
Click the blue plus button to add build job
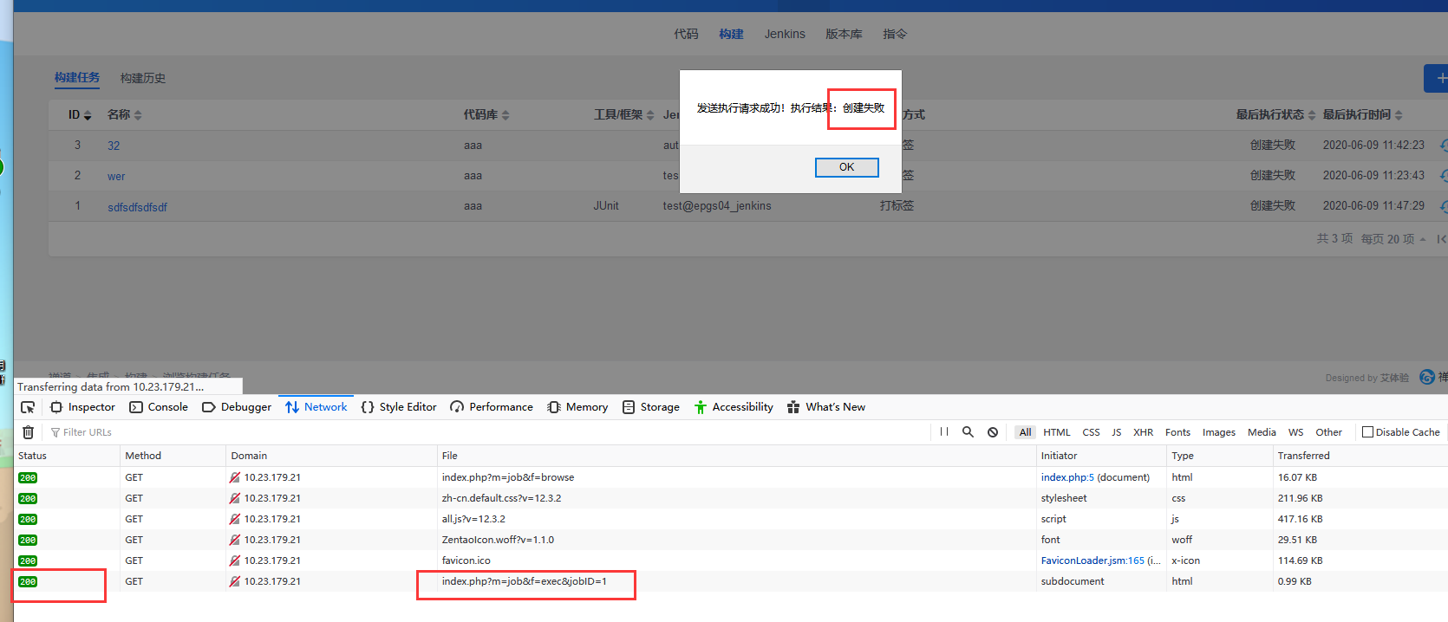(1437, 78)
